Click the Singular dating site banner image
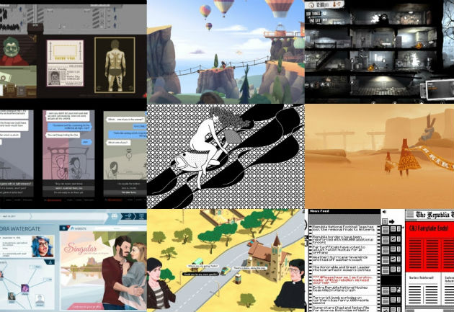 click(x=103, y=269)
